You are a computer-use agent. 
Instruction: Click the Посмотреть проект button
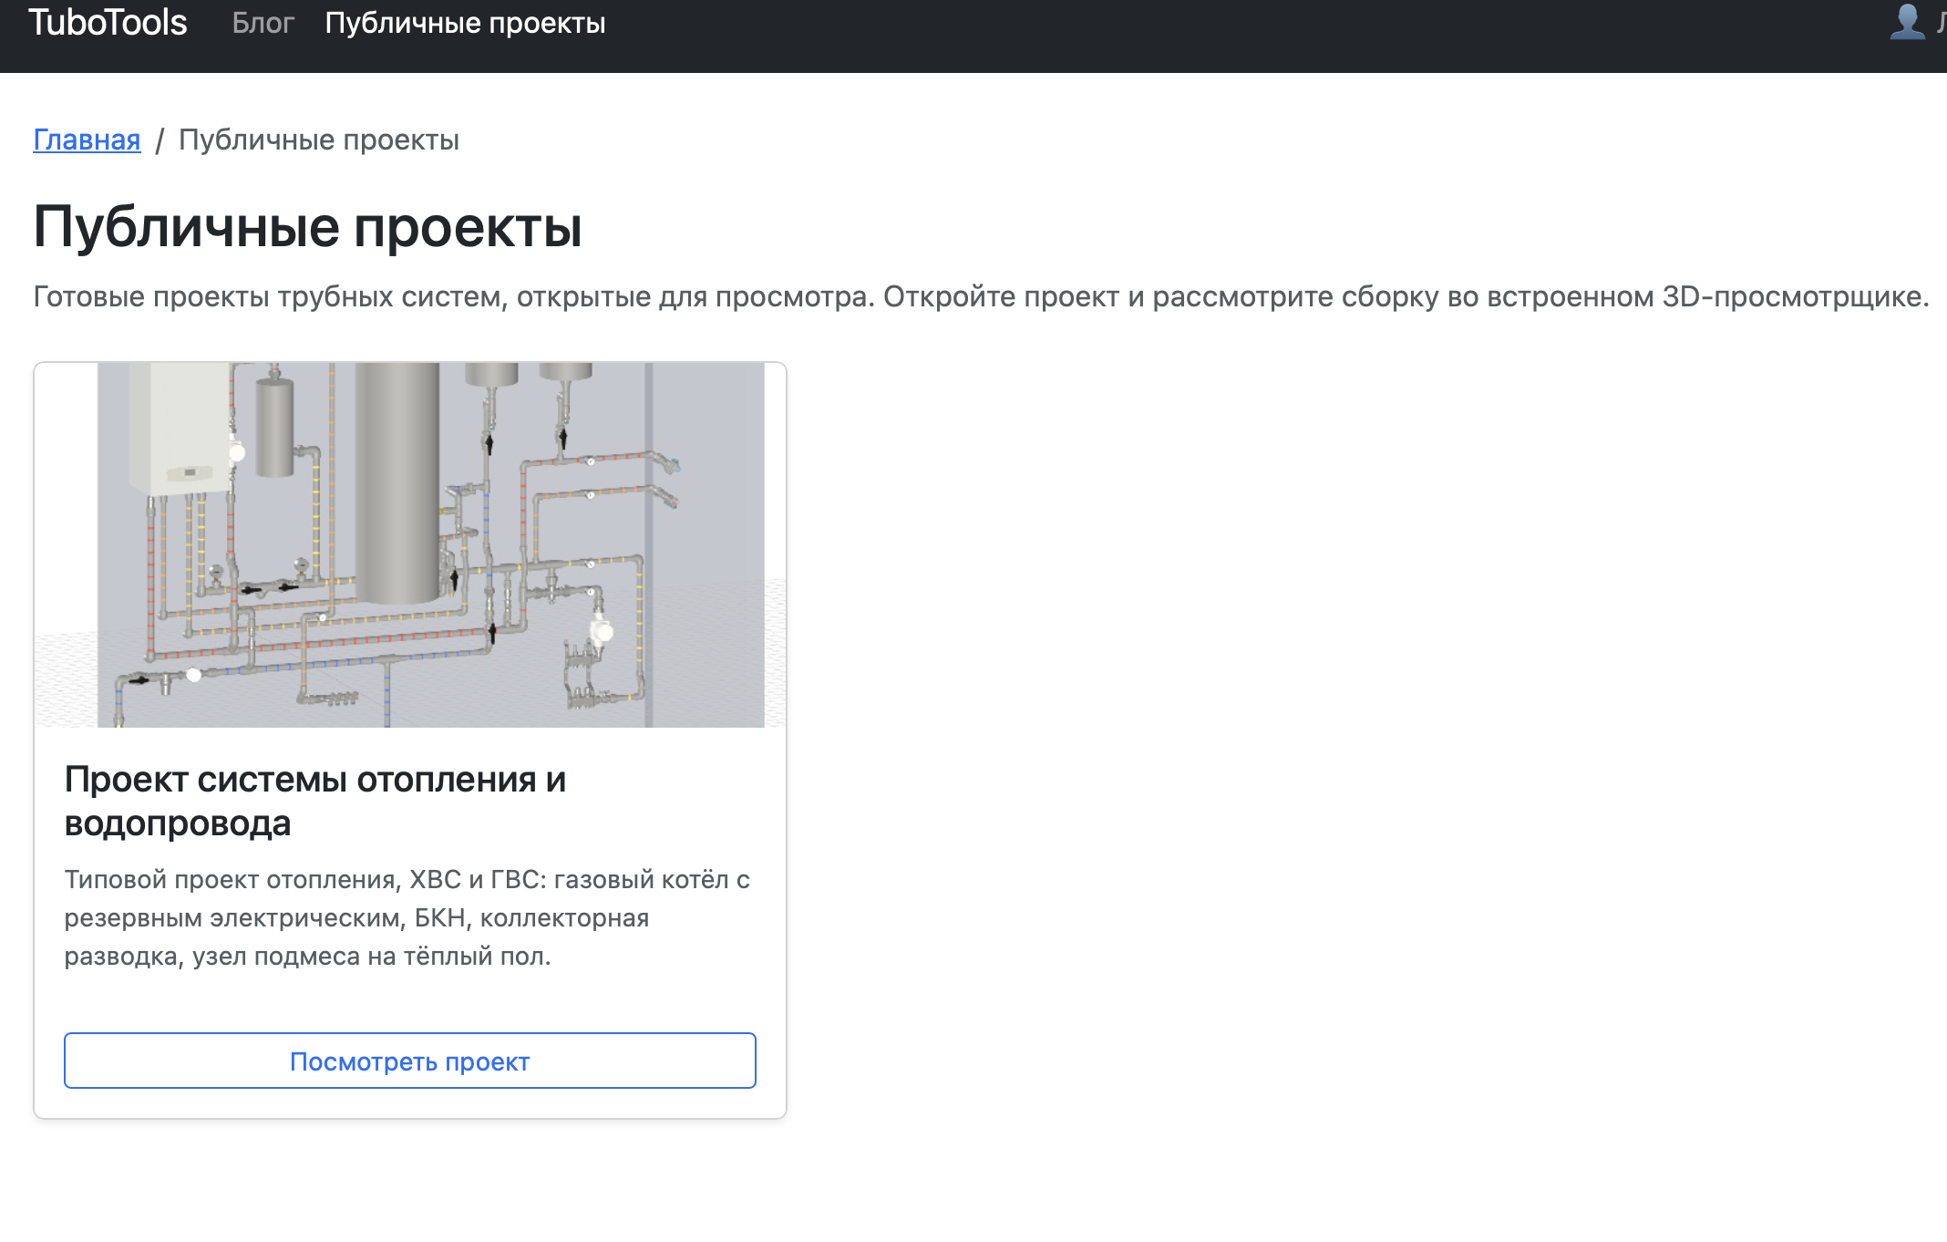410,1061
